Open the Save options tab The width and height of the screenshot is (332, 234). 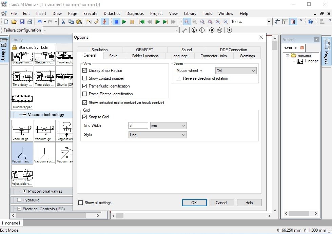click(113, 56)
